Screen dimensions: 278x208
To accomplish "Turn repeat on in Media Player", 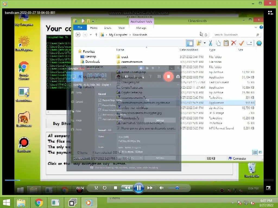I will point(105,188).
